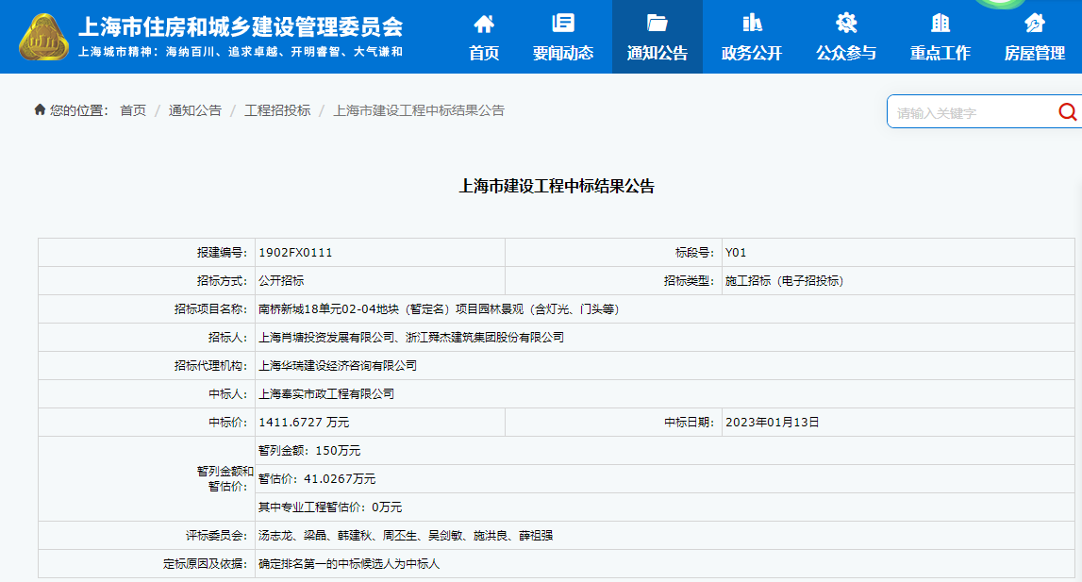Screen dimensions: 1082x582
Task: Click the site title 上海市住房和城乡建设管理委员会
Action: click(240, 26)
